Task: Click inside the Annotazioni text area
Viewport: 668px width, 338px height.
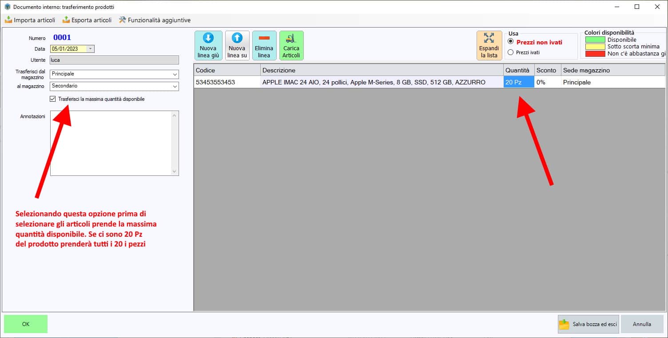Action: pyautogui.click(x=111, y=143)
